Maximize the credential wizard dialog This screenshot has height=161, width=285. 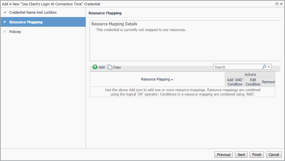277,4
